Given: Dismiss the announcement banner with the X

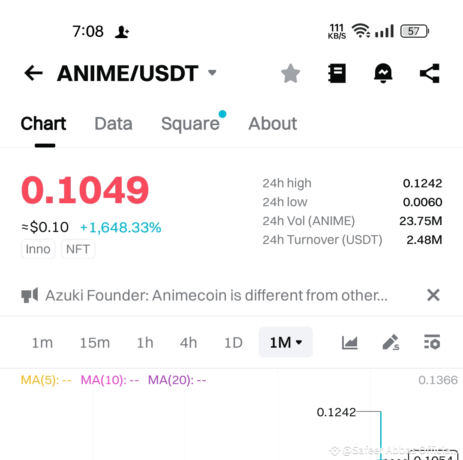Looking at the screenshot, I should [433, 295].
